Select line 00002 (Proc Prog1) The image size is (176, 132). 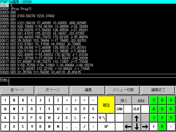click(16, 9)
